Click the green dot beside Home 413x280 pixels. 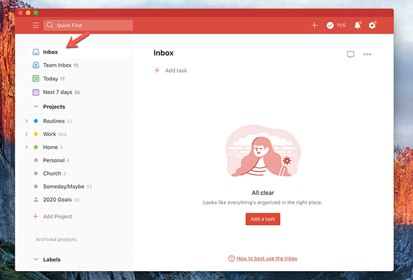pyautogui.click(x=36, y=147)
